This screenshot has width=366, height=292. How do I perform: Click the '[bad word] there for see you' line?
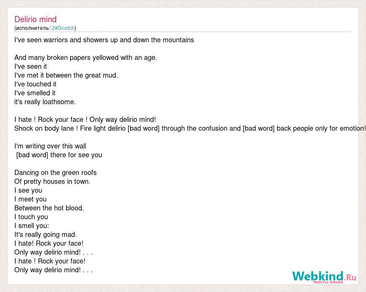point(59,155)
